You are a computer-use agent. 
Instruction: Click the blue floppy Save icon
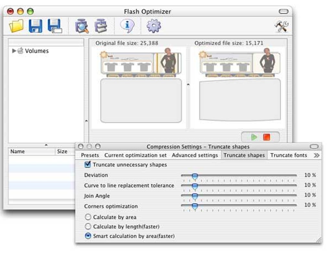(35, 26)
